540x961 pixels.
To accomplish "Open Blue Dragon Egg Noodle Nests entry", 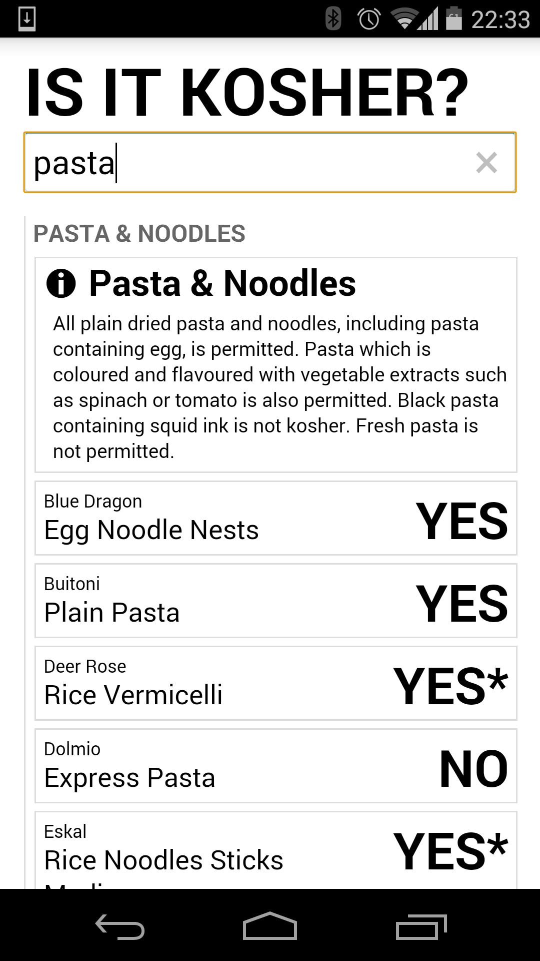I will [x=275, y=518].
